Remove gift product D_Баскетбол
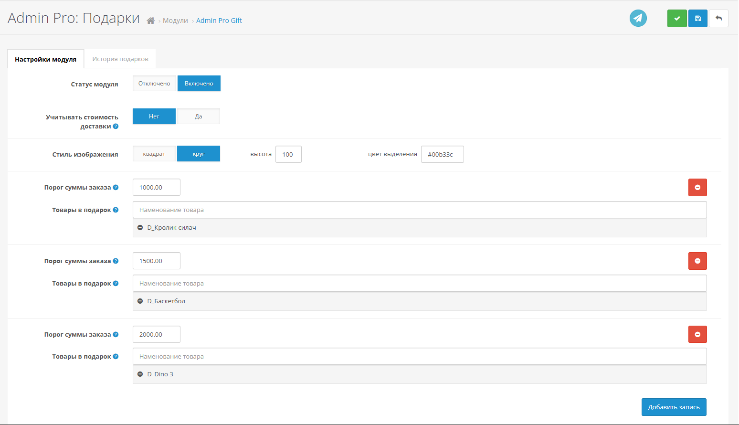The height and width of the screenshot is (425, 739). [x=140, y=301]
